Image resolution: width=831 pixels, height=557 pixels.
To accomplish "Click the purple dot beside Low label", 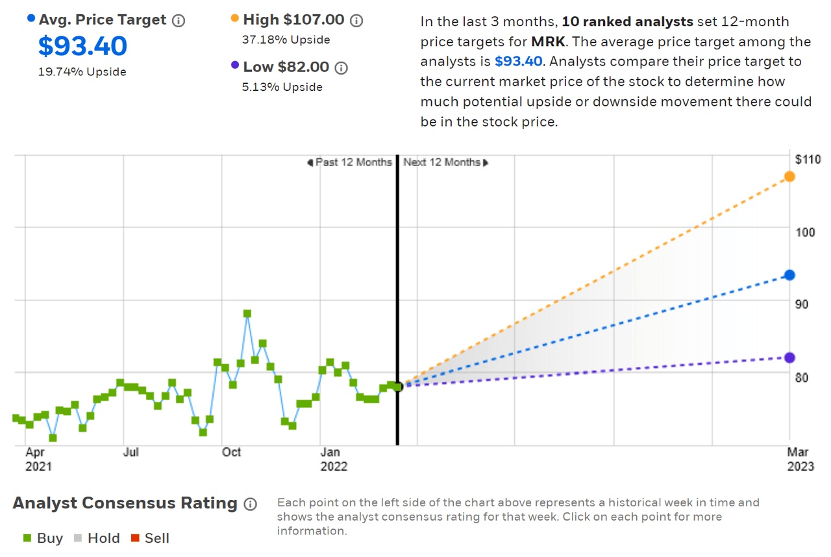I will click(x=236, y=67).
